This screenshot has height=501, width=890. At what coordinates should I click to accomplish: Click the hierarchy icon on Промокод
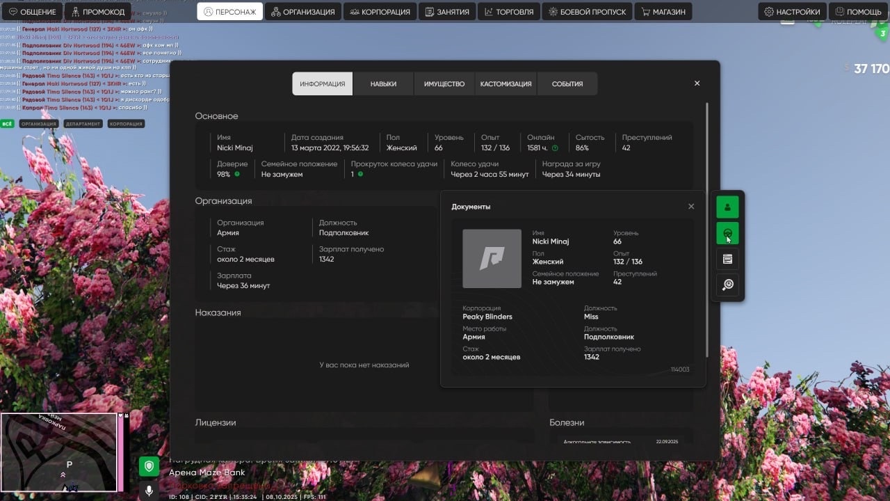pyautogui.click(x=75, y=12)
